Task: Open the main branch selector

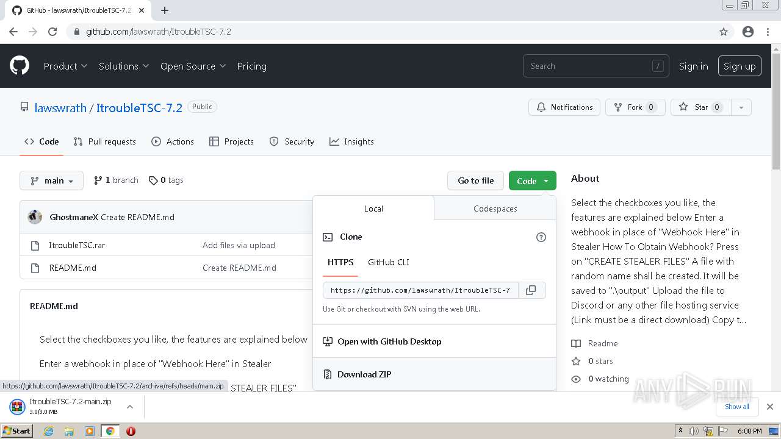Action: tap(52, 180)
